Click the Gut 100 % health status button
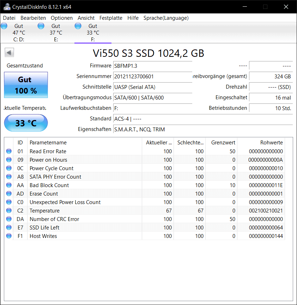This screenshot has width=297, height=305. [26, 85]
